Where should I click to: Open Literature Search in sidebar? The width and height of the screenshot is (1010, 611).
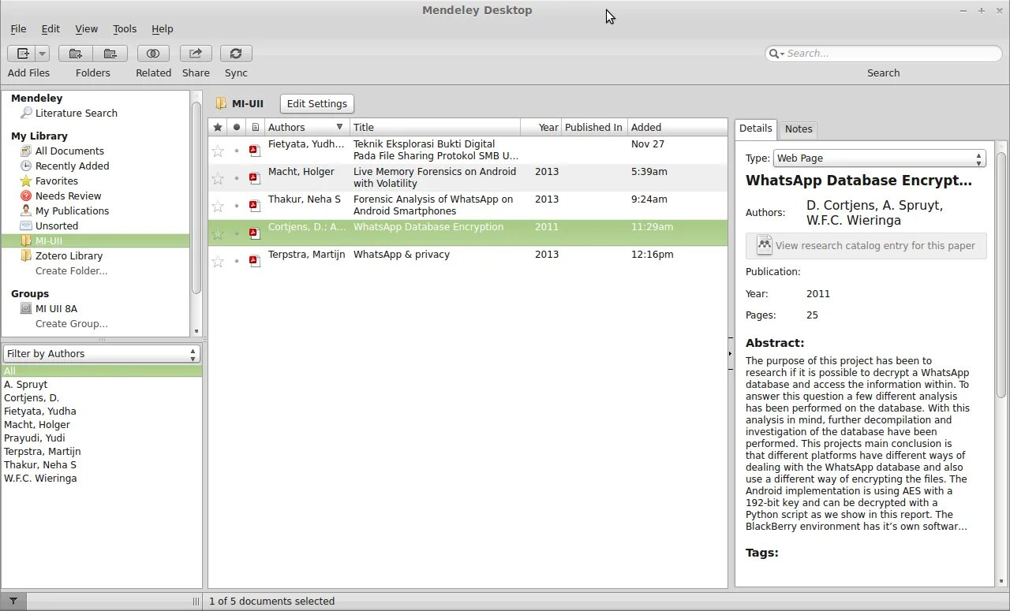(76, 113)
